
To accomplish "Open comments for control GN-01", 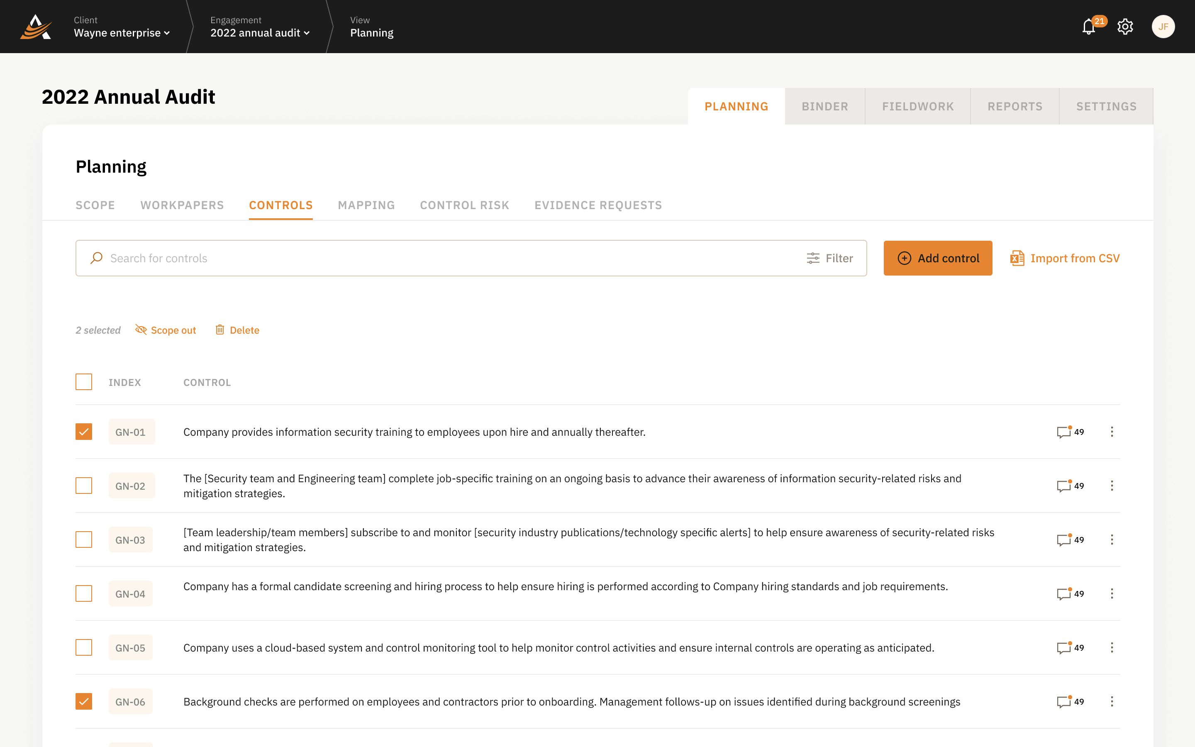I will point(1064,432).
